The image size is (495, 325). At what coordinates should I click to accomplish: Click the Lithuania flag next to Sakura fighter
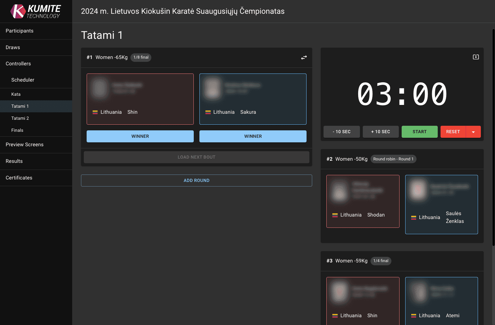click(x=208, y=112)
